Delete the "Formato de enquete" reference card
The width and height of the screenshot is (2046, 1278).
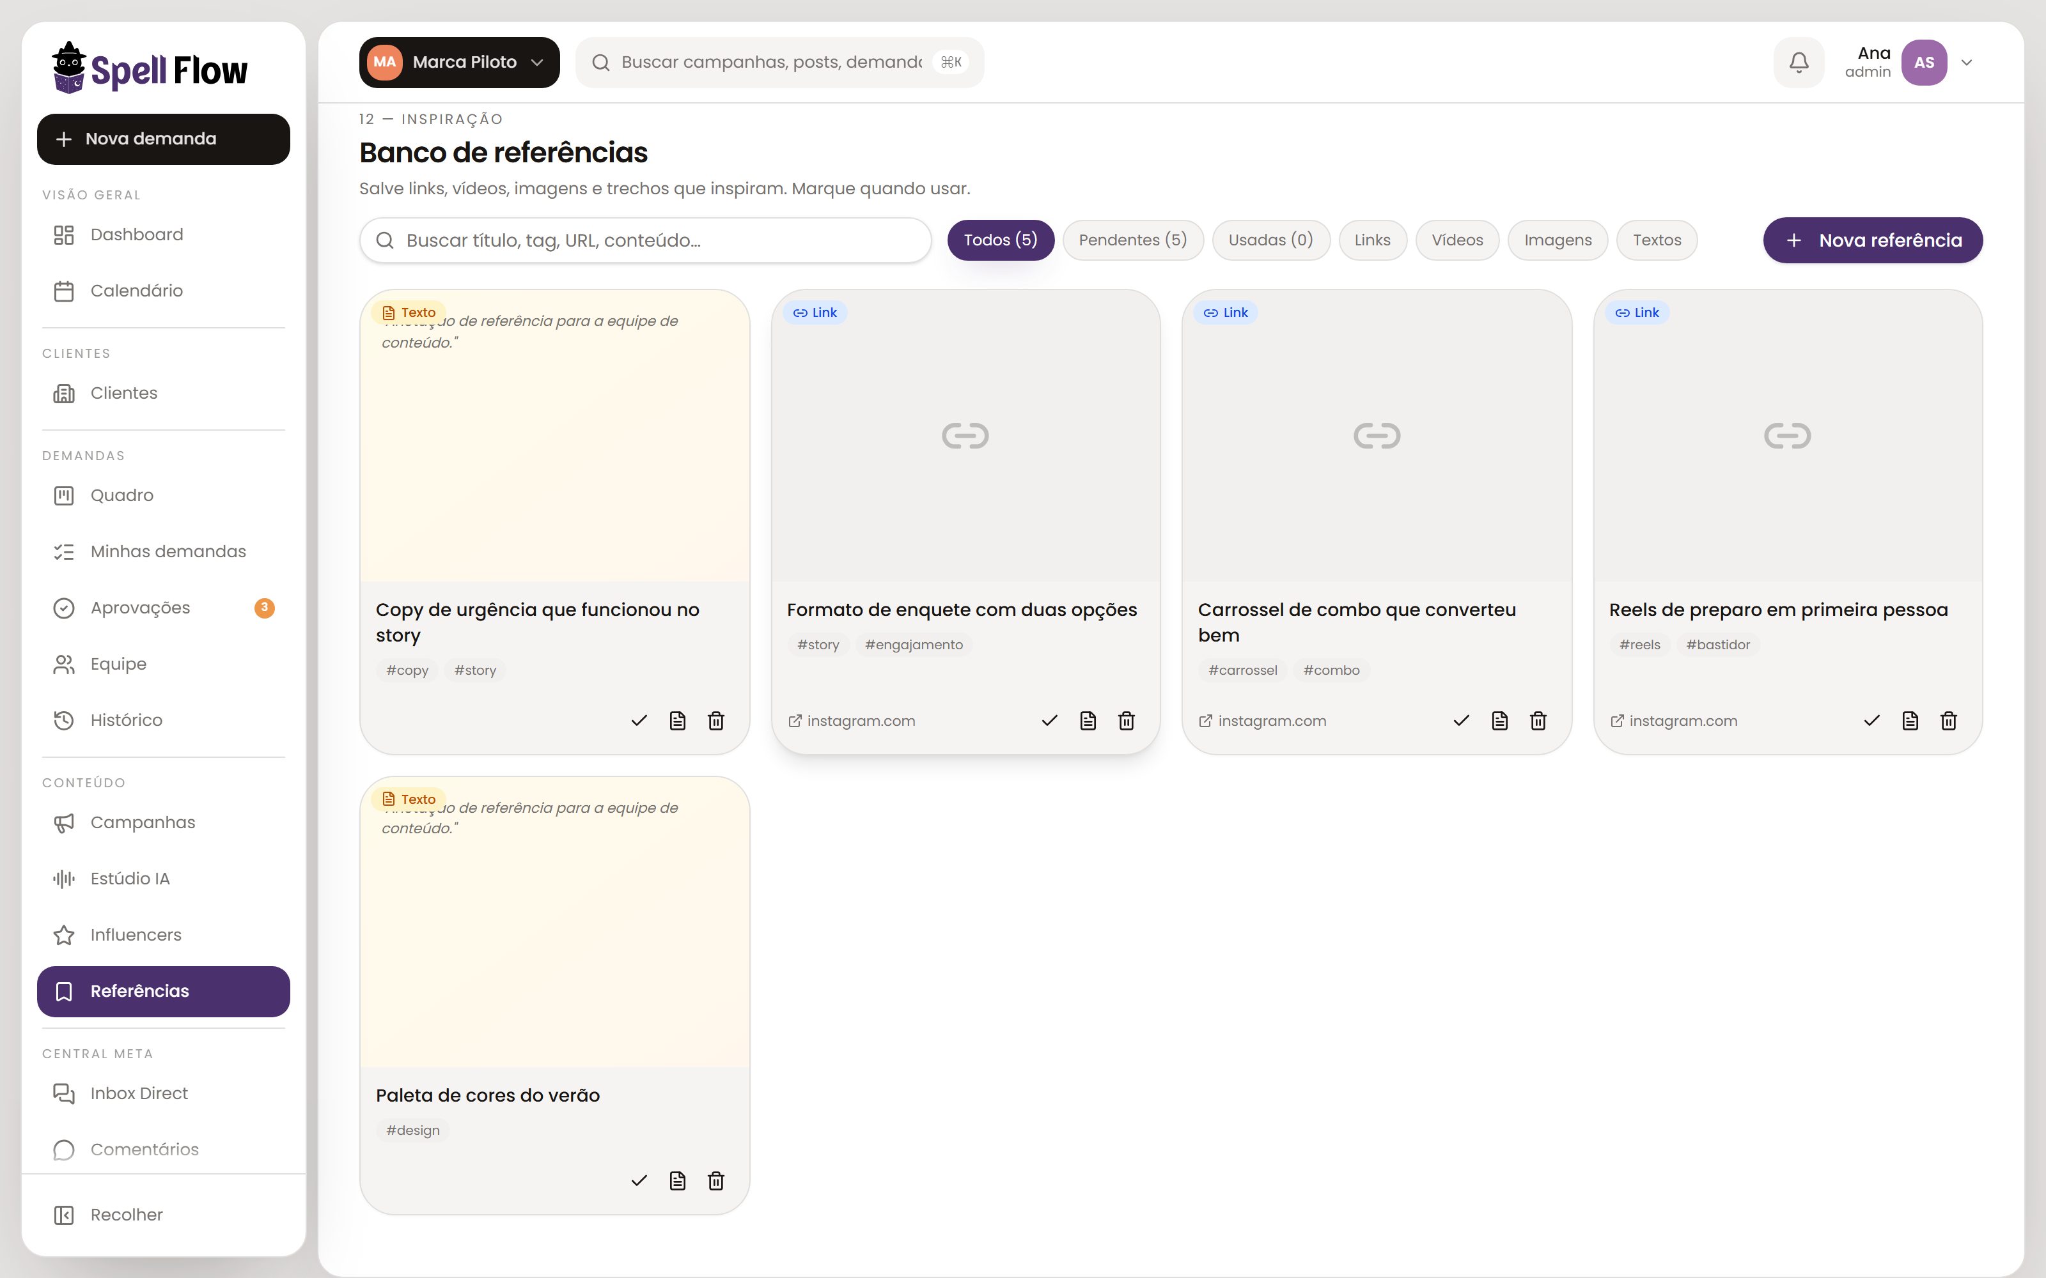click(x=1126, y=721)
